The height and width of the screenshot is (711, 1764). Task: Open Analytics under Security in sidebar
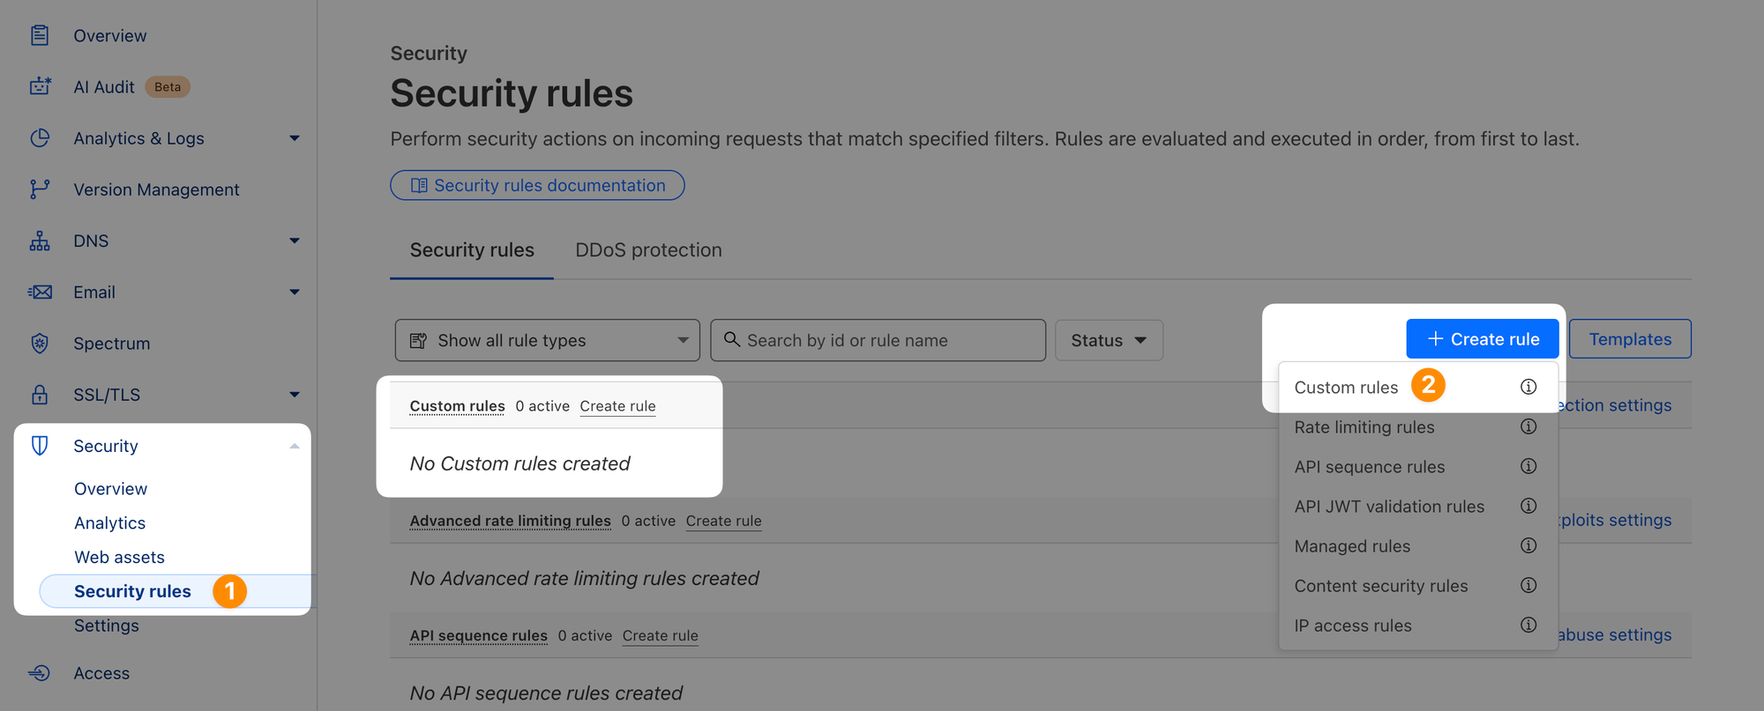point(109,522)
